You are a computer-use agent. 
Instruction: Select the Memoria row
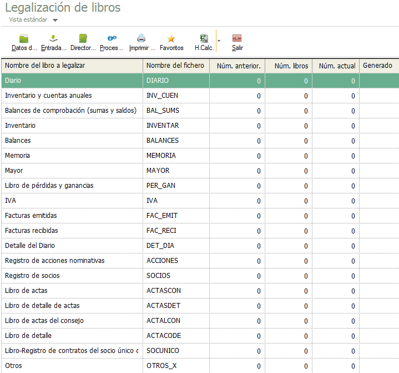200,156
